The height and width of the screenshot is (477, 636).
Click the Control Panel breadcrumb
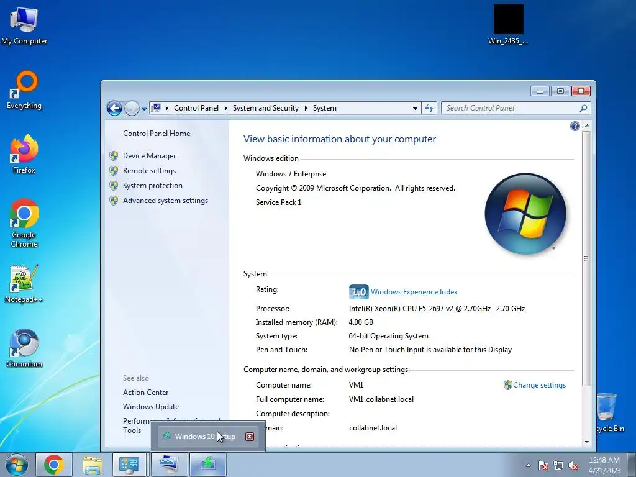(x=196, y=108)
